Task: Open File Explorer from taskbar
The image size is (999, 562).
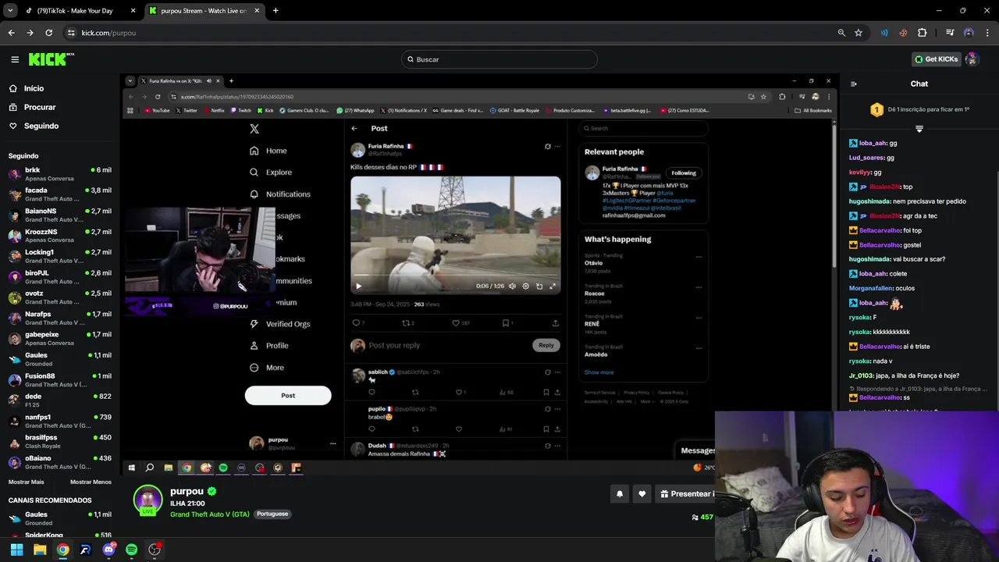Action: tap(40, 550)
